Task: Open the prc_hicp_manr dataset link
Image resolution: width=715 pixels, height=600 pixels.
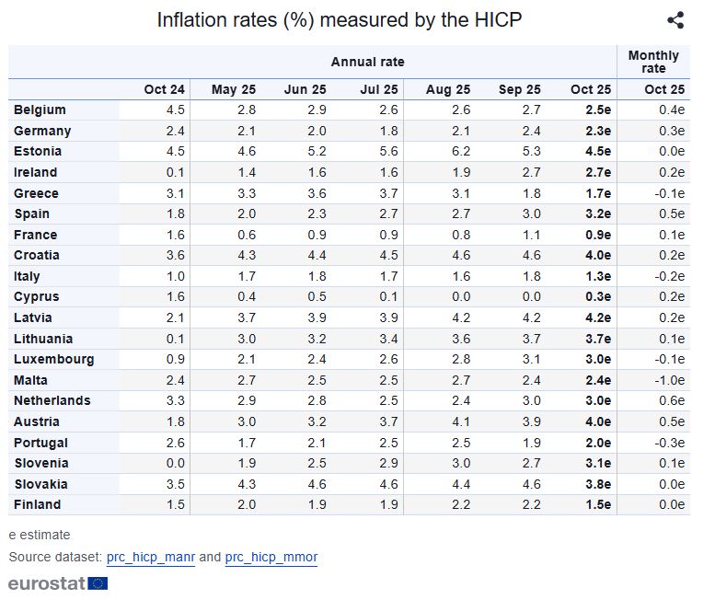Action: pos(150,557)
